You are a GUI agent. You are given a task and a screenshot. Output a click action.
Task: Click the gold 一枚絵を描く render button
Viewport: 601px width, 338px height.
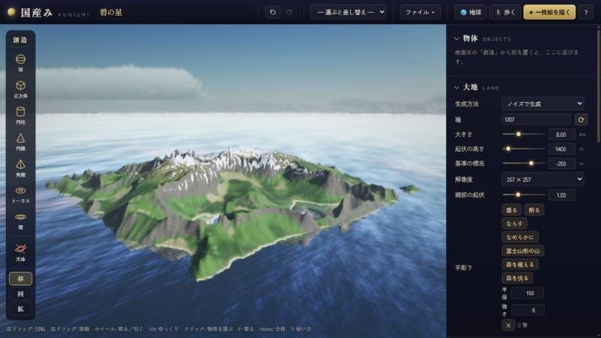pyautogui.click(x=549, y=12)
